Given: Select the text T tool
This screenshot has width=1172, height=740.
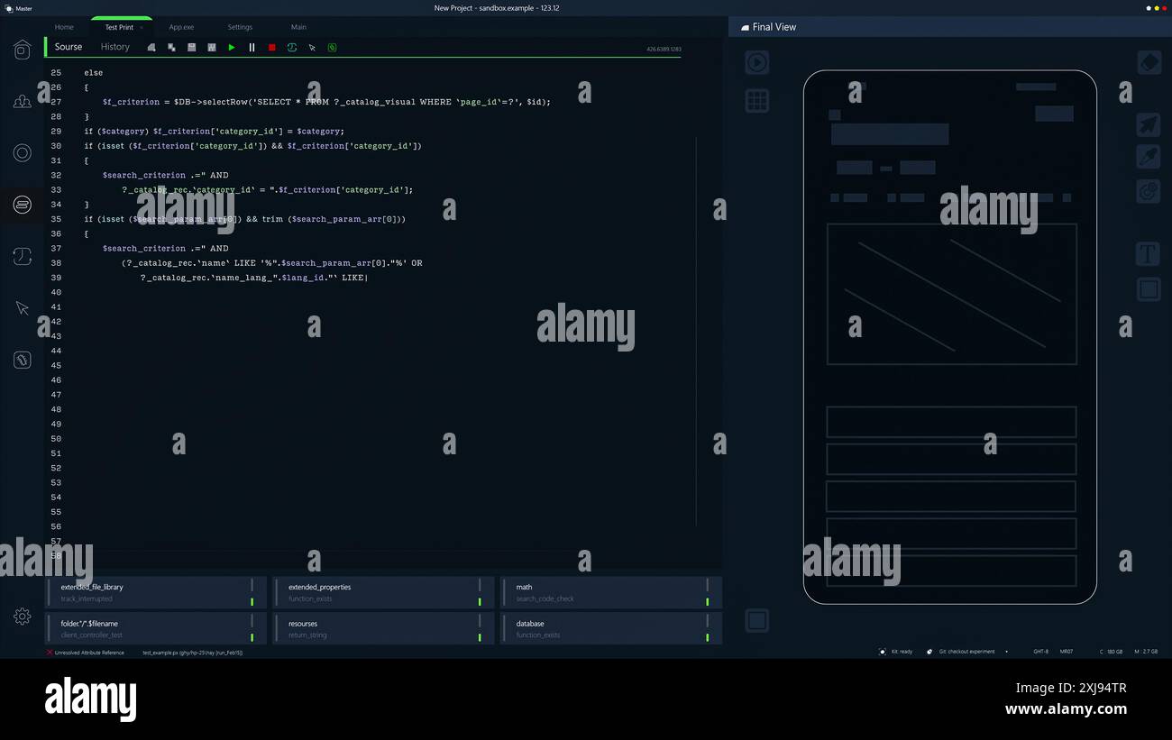Looking at the screenshot, I should coord(1149,254).
